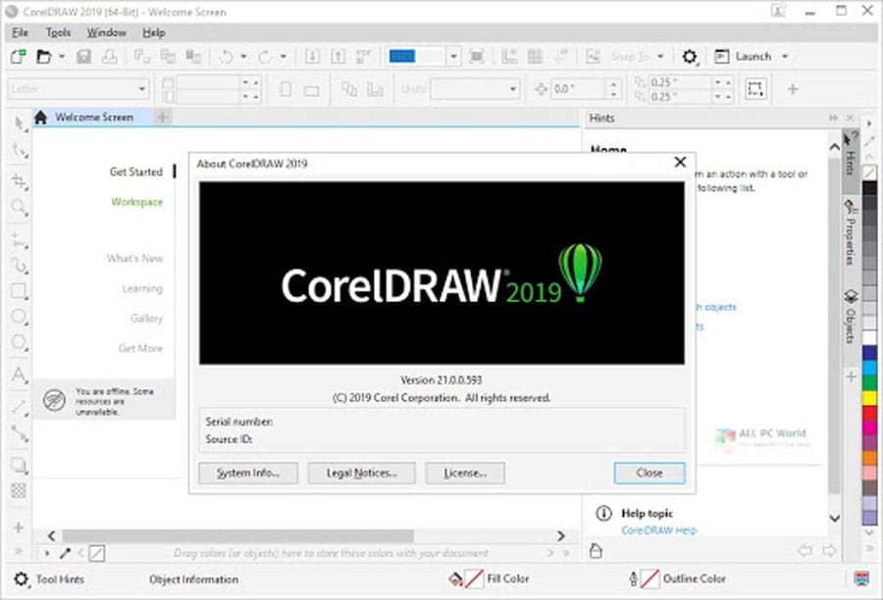Screen dimensions: 883x600
Task: Open the zoom level dropdown
Action: 453,57
